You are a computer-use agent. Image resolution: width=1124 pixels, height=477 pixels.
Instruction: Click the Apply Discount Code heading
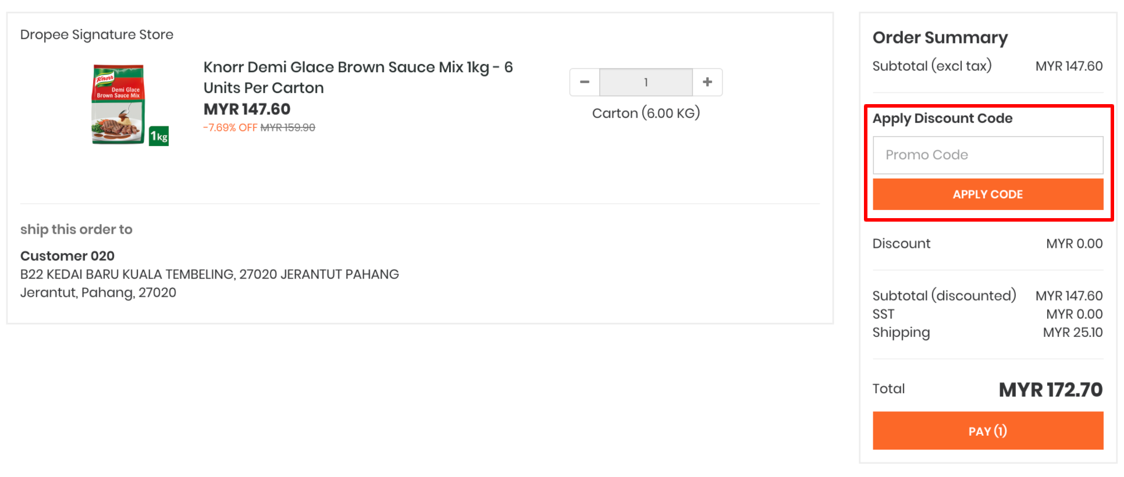pyautogui.click(x=942, y=119)
